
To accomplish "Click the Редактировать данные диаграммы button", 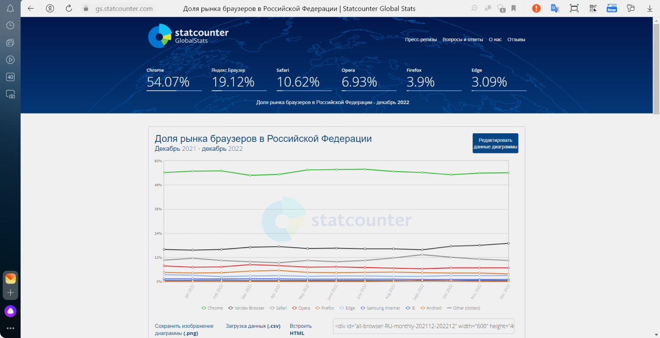I will coord(495,143).
